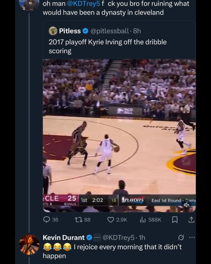The width and height of the screenshot is (211, 264).
Task: Open the Pitless account avatar
Action: 53,31
